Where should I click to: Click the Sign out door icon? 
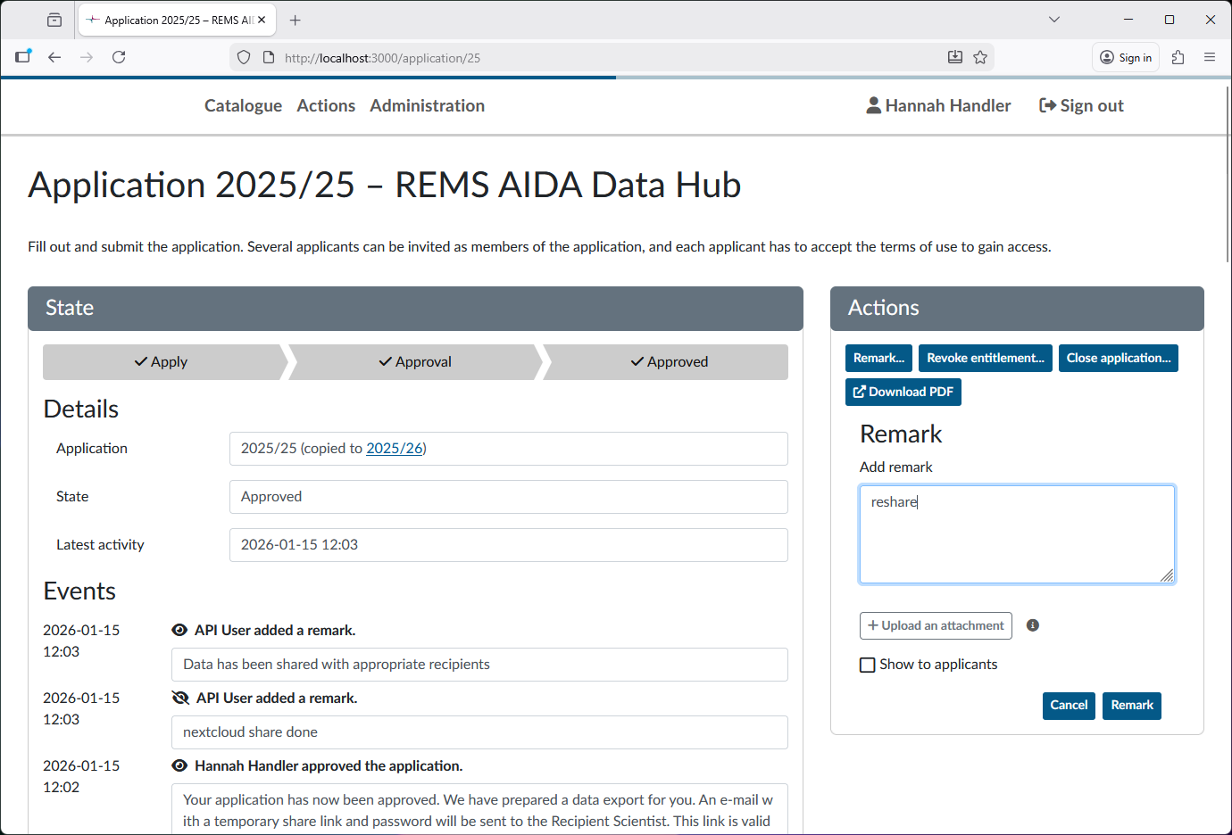1045,104
